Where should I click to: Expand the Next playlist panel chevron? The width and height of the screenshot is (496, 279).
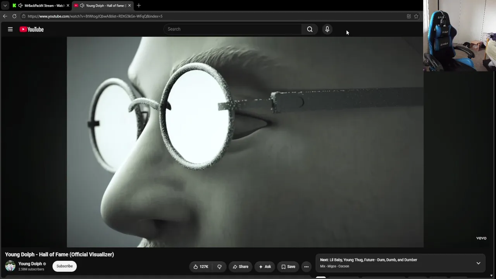click(478, 263)
